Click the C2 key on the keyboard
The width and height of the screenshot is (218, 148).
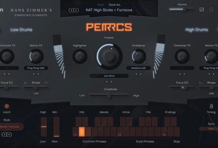tap(75, 131)
